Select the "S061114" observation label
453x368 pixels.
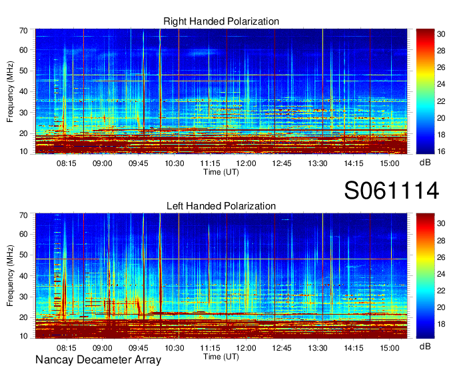point(392,191)
